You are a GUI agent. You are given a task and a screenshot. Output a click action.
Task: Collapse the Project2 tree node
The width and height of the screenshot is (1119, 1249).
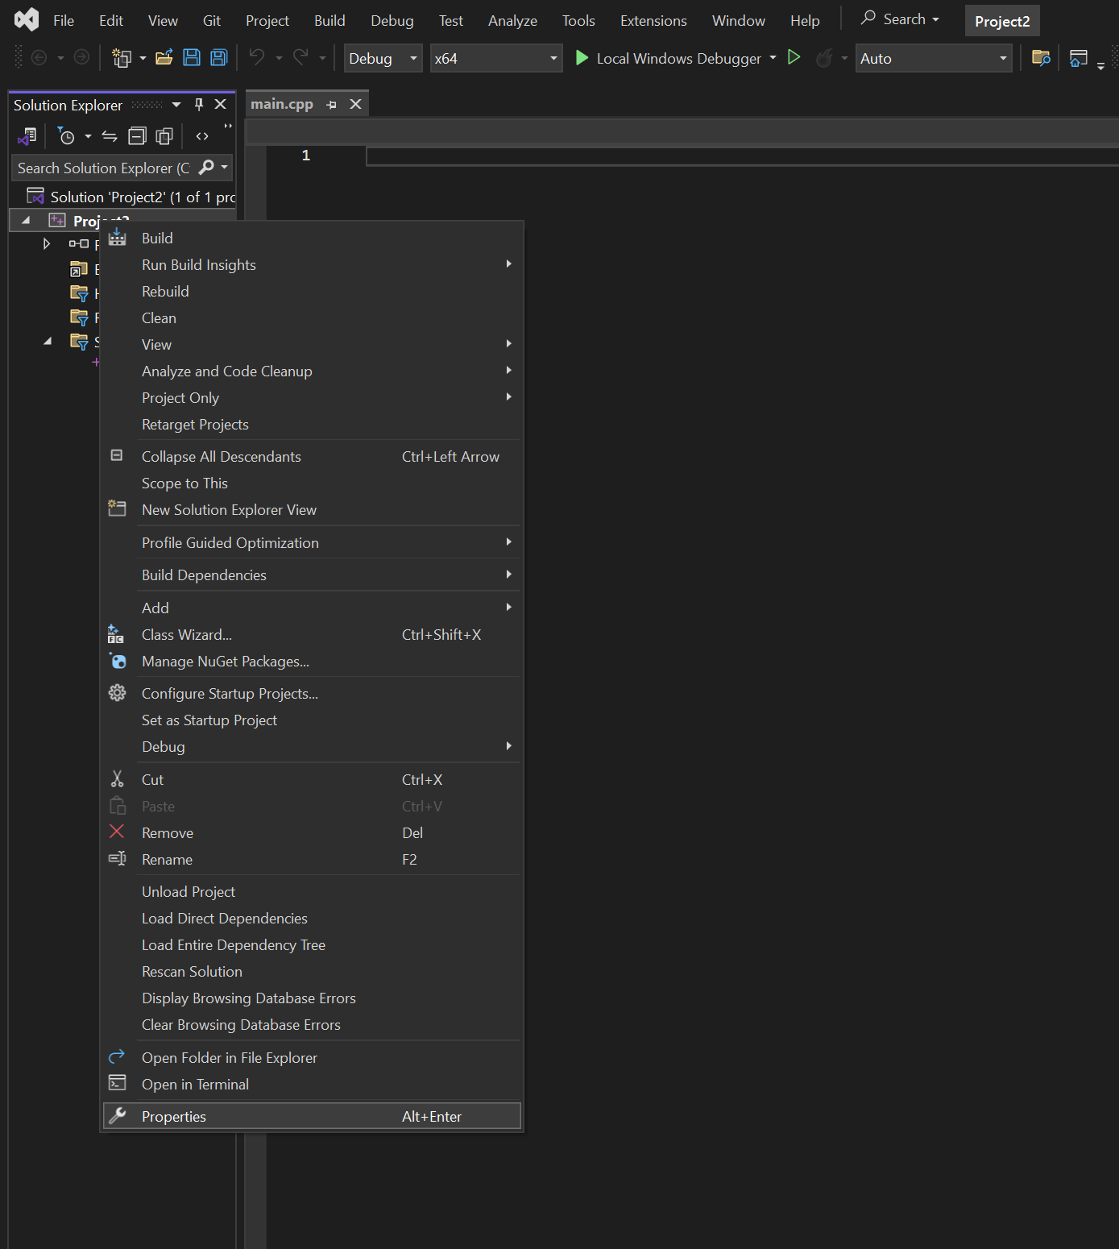pyautogui.click(x=26, y=220)
